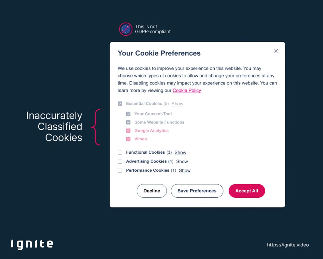Click the Decline button

pos(152,191)
